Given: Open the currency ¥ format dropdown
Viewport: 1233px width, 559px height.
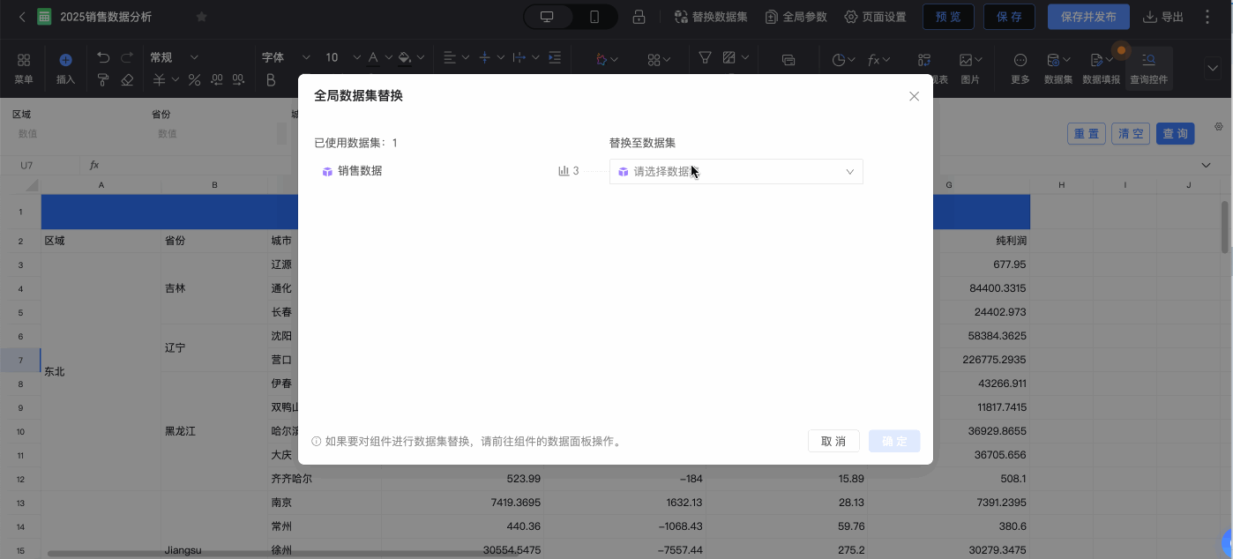Looking at the screenshot, I should (165, 80).
